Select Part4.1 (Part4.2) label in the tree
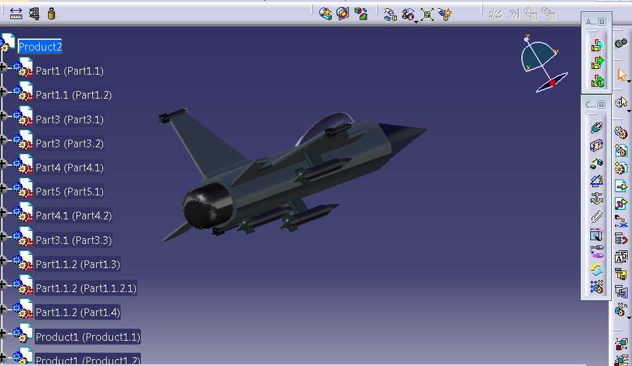 (74, 216)
